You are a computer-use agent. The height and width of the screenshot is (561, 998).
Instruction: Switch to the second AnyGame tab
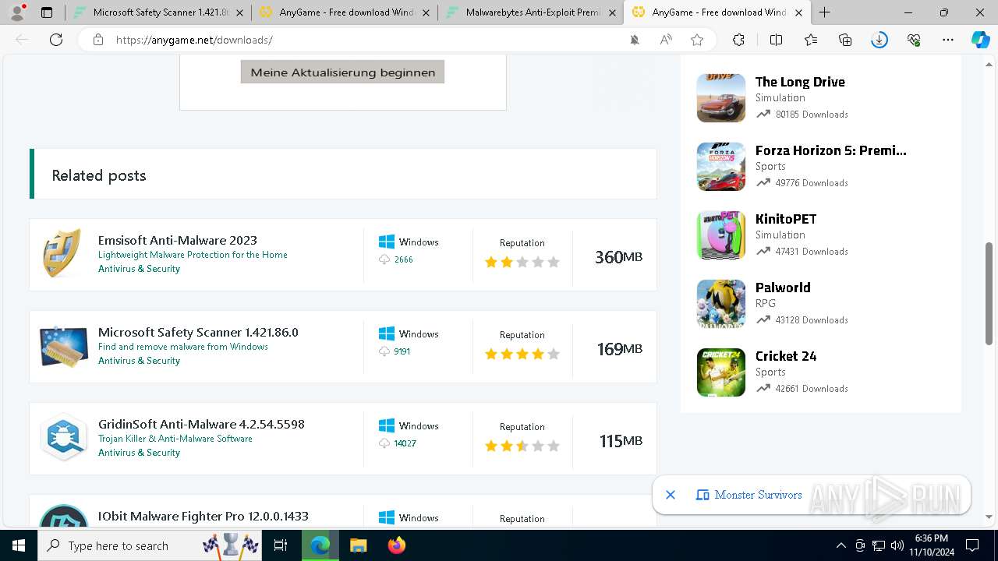[x=344, y=12]
